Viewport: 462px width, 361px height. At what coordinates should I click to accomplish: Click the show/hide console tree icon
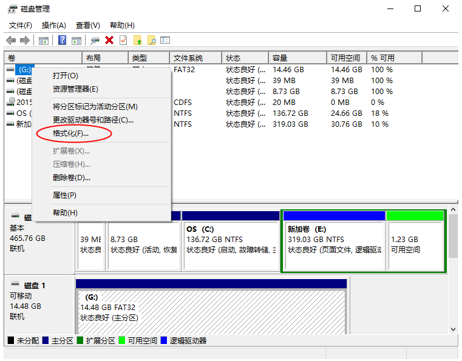(44, 41)
